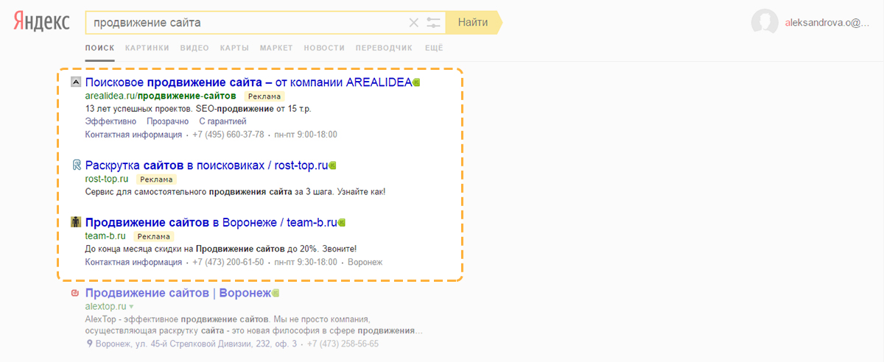Image resolution: width=884 pixels, height=362 pixels.
Task: Open Продвижение сайтов | Воронеж result
Action: point(178,294)
